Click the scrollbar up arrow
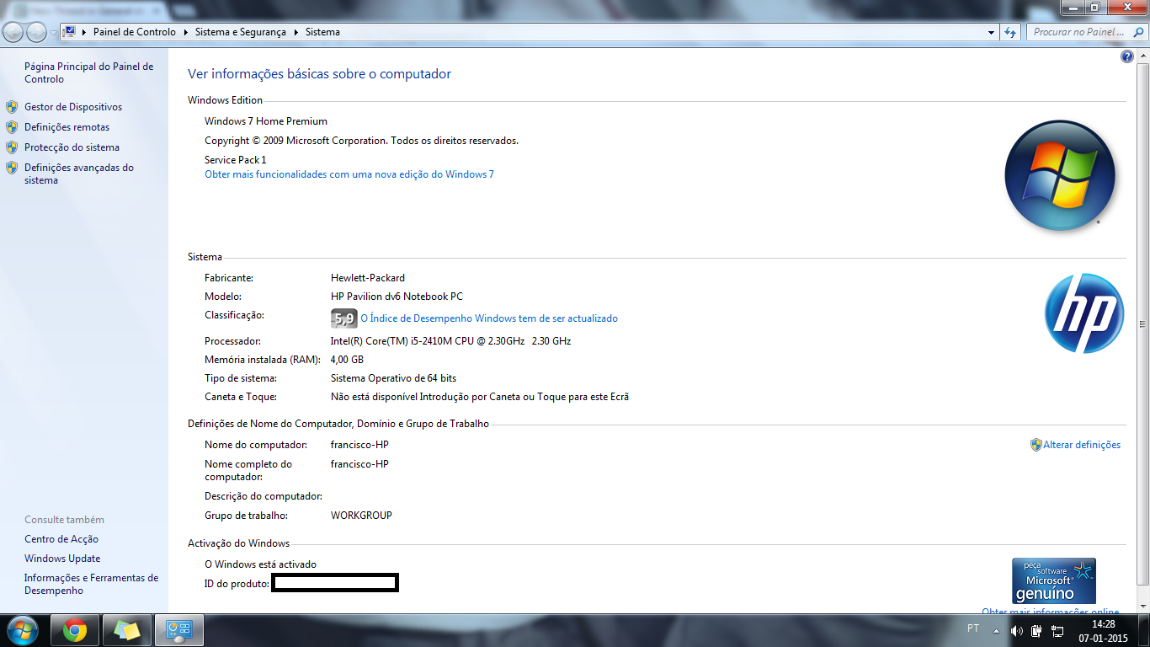The width and height of the screenshot is (1150, 647). [1142, 56]
